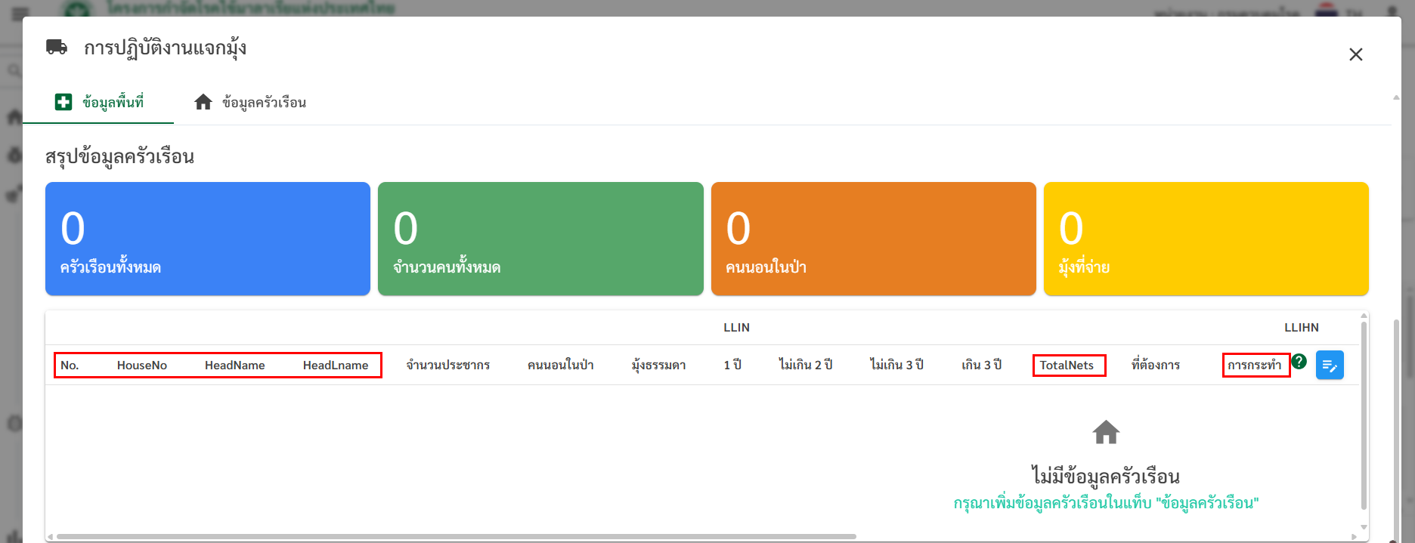This screenshot has height=543, width=1415.
Task: Click the TotalNets column header
Action: pyautogui.click(x=1067, y=366)
